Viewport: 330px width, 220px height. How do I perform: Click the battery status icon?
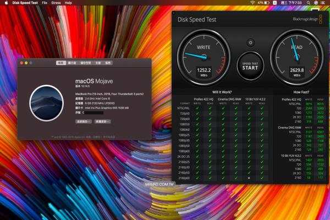pyautogui.click(x=263, y=3)
